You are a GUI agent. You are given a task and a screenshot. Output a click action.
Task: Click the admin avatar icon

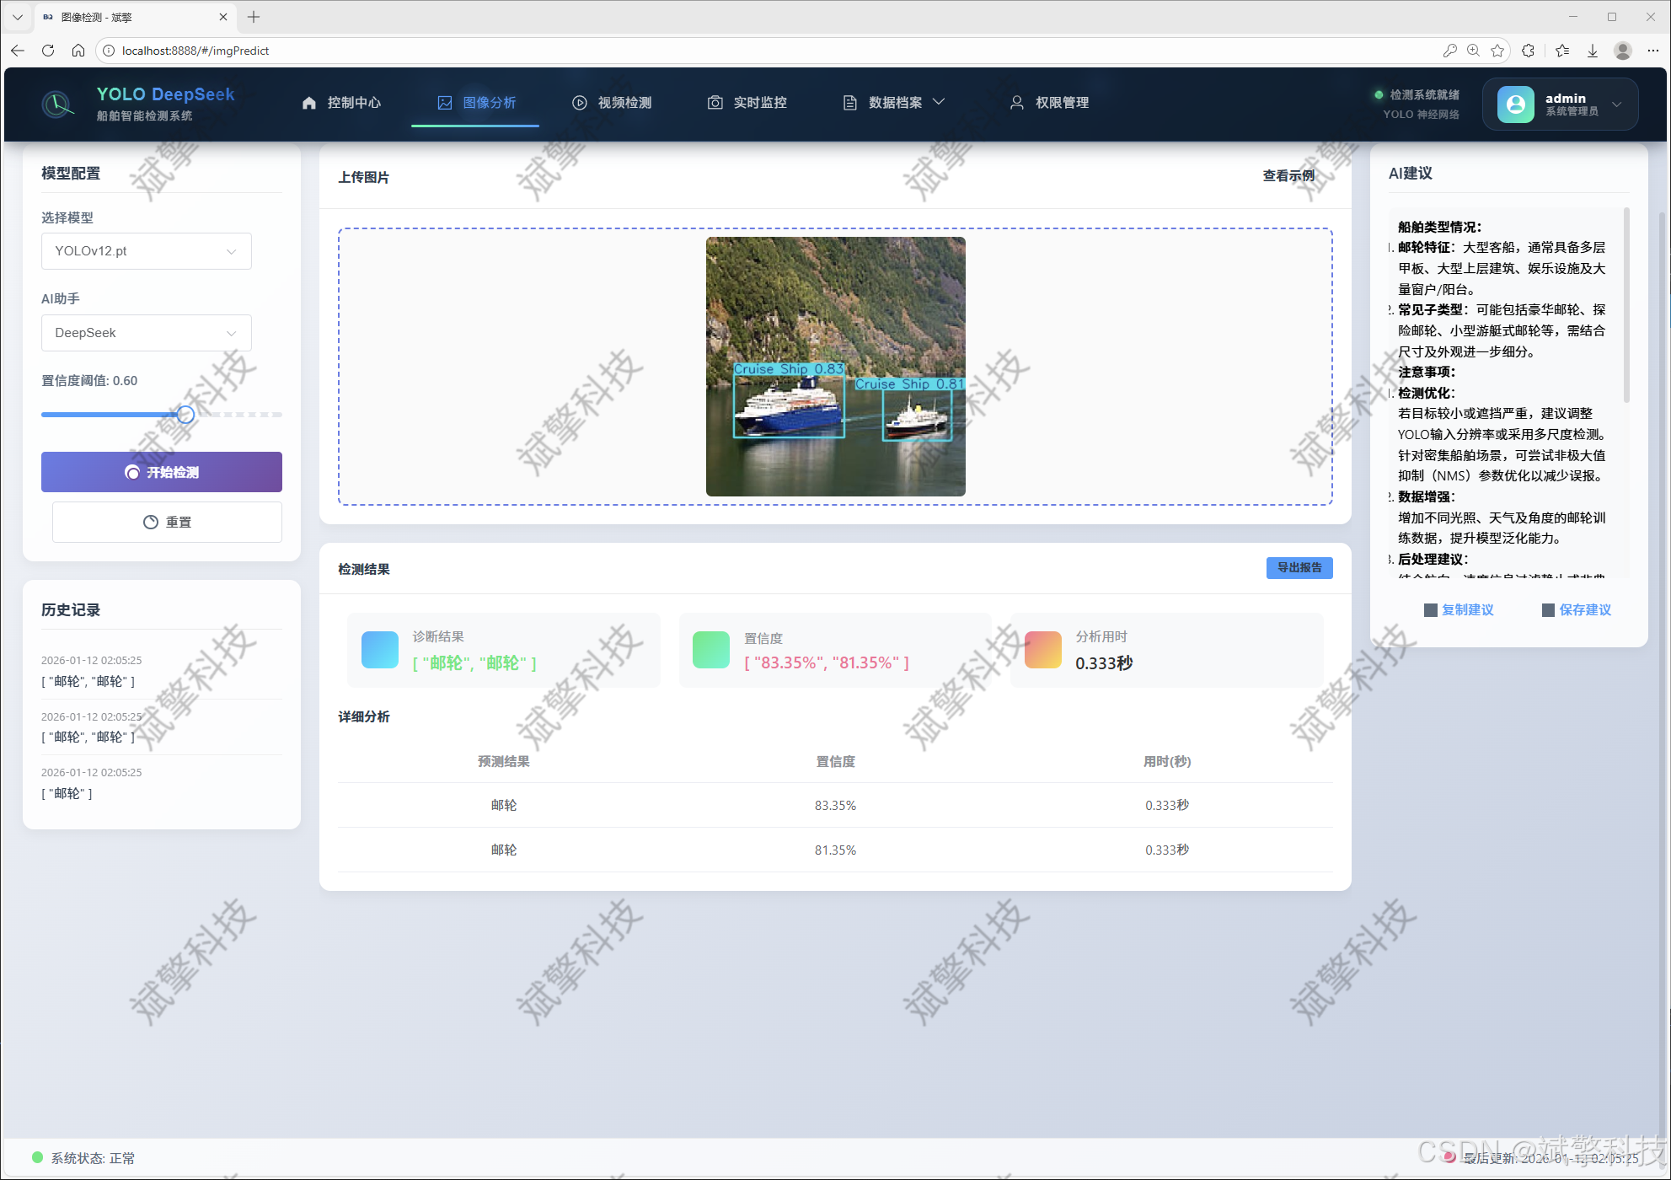1515,104
